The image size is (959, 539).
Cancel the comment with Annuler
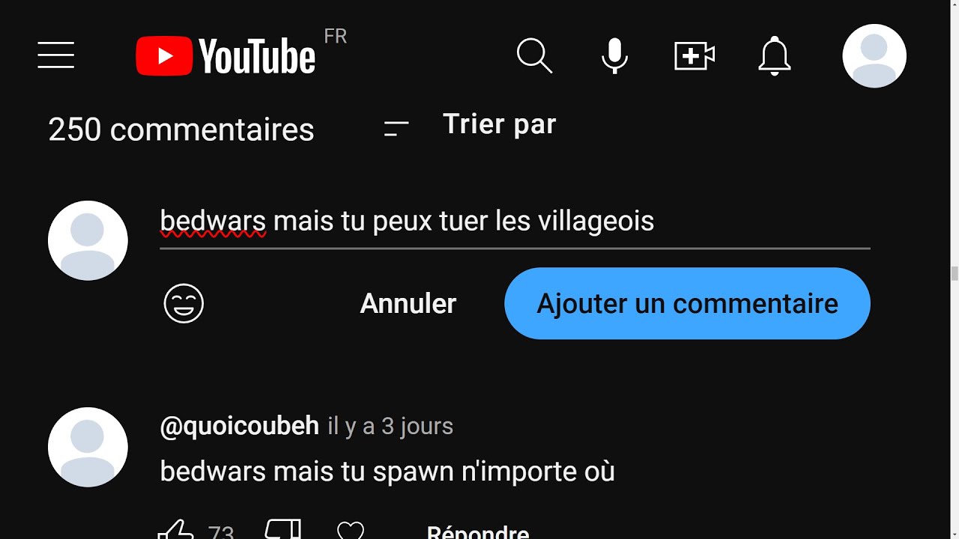pyautogui.click(x=408, y=303)
